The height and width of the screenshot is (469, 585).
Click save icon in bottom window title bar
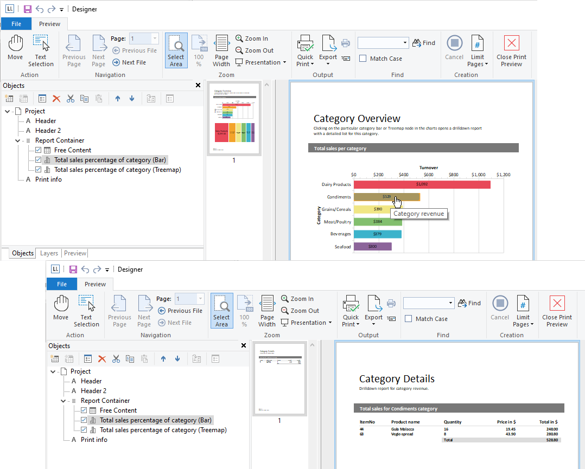tap(73, 269)
